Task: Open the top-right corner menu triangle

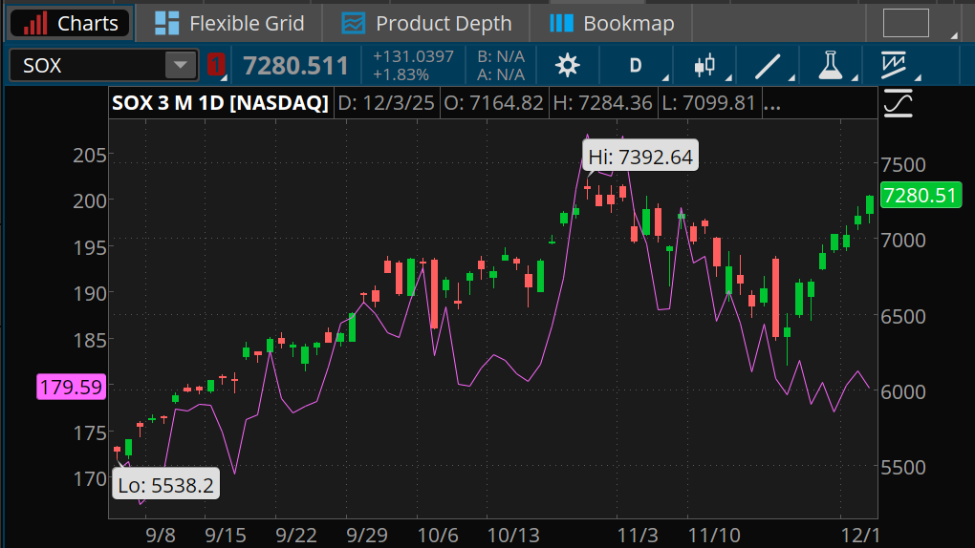Action: click(x=954, y=35)
